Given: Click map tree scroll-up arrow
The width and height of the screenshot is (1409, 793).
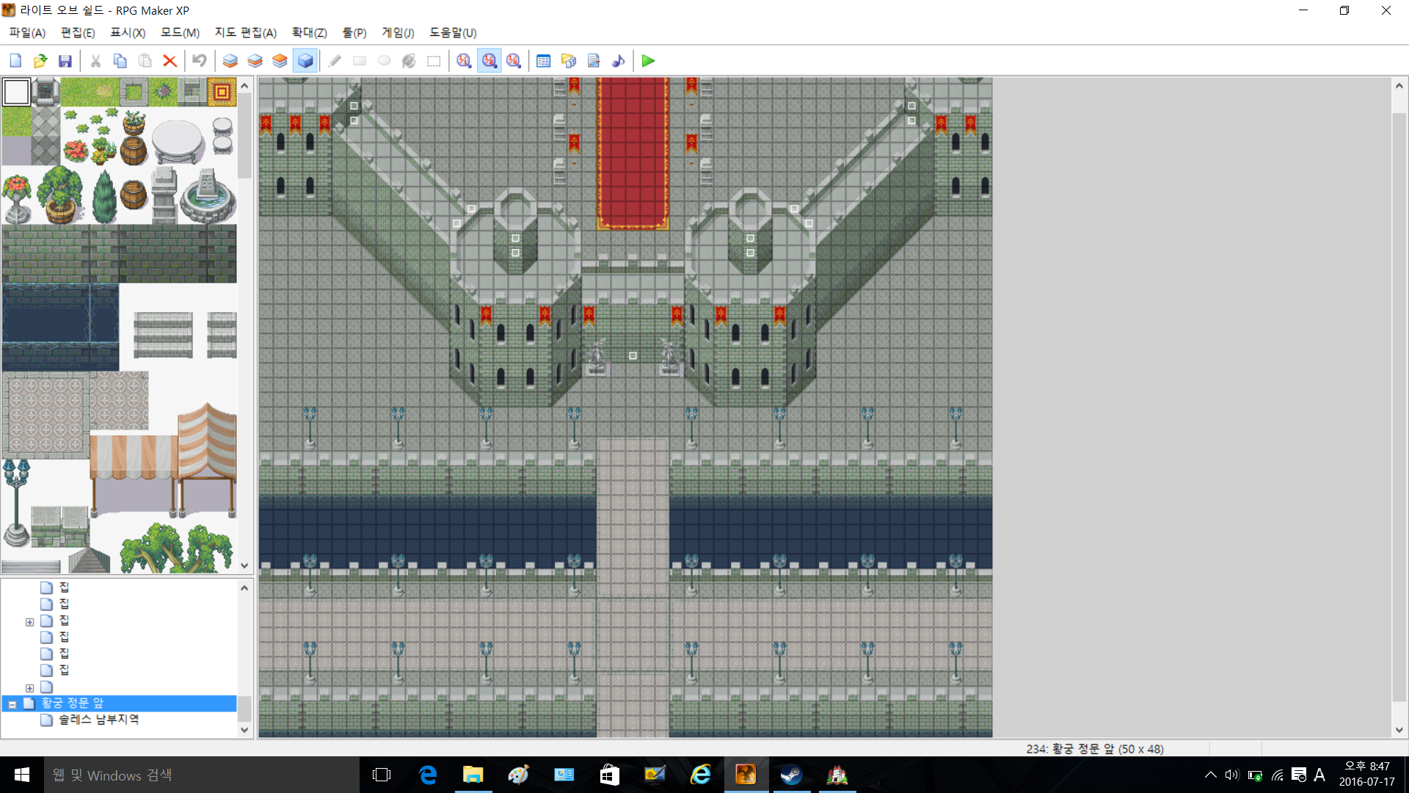Looking at the screenshot, I should click(x=245, y=587).
